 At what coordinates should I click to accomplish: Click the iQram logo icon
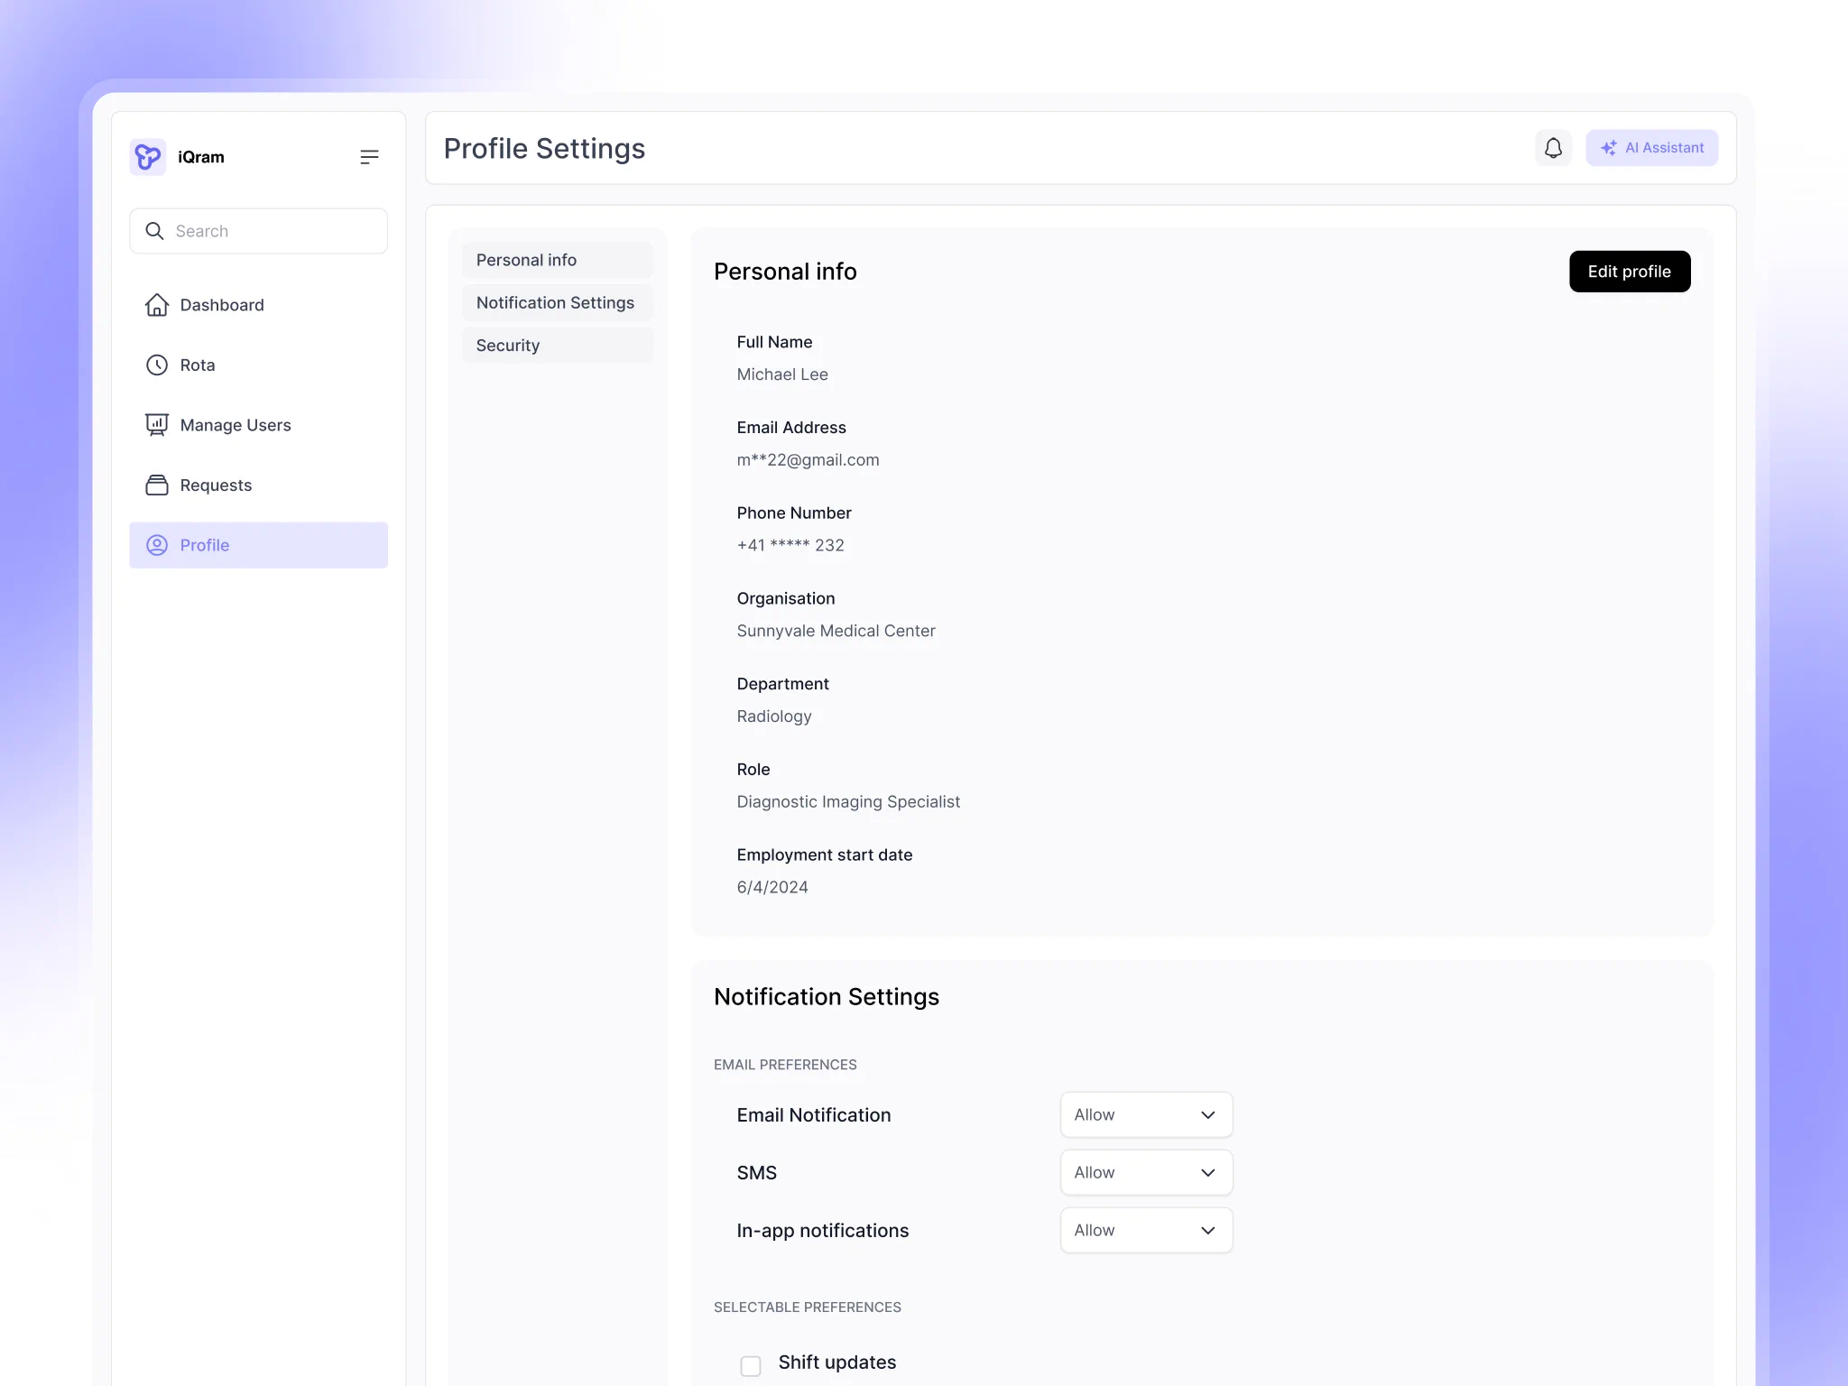(148, 157)
